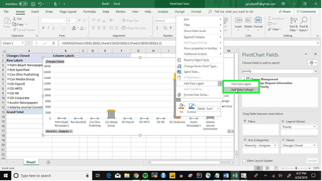The width and height of the screenshot is (322, 181).
Task: Toggle Bold formatting
Action: pos(43,28)
